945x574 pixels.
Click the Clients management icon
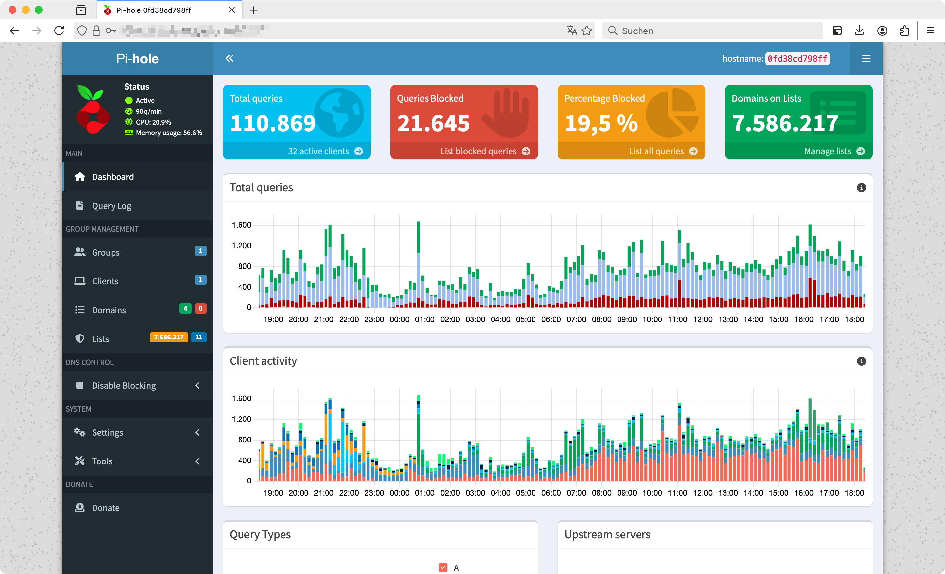pyautogui.click(x=80, y=280)
